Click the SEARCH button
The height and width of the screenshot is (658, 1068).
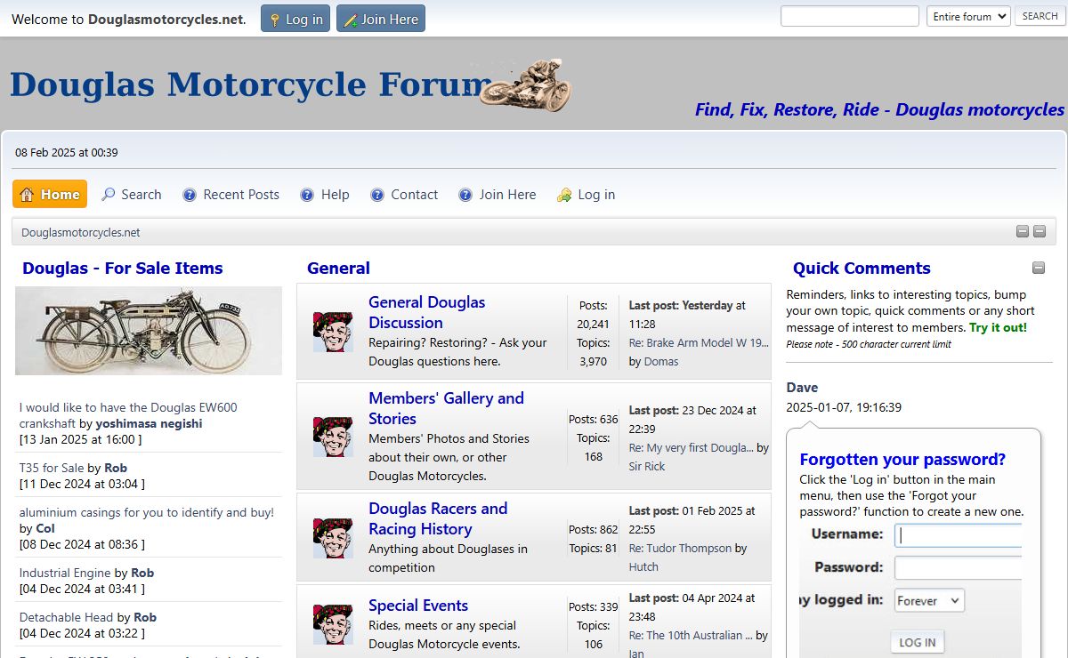1040,16
